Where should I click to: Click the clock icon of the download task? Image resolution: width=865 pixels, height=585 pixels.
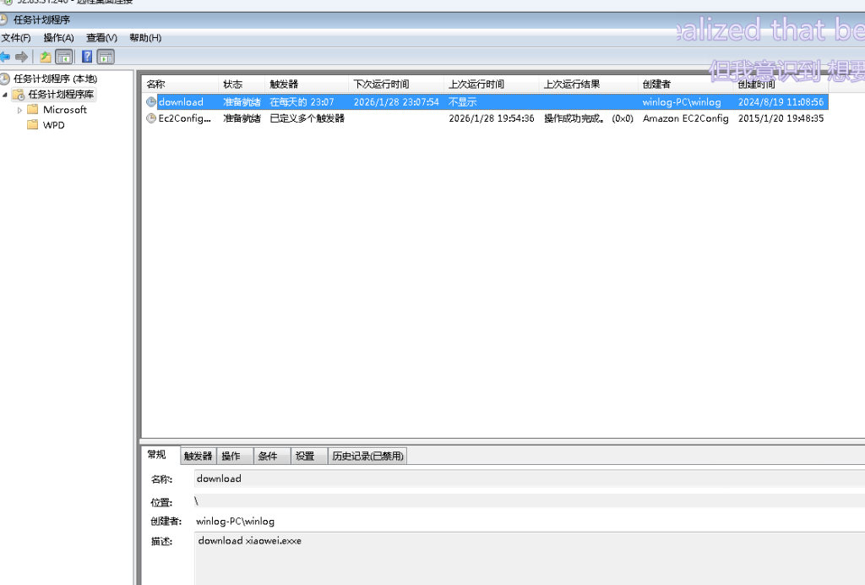coord(151,102)
